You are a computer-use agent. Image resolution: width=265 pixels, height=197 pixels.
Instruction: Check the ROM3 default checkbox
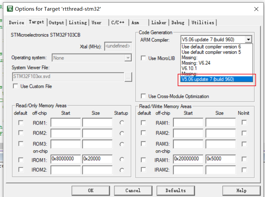point(21,144)
